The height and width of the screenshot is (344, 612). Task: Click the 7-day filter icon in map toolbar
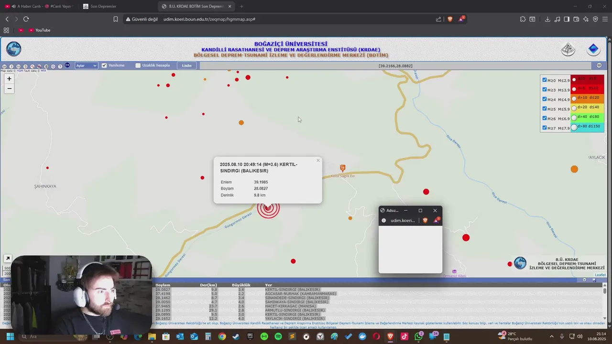tap(11, 66)
